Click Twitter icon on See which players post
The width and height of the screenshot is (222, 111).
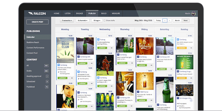(x=178, y=39)
